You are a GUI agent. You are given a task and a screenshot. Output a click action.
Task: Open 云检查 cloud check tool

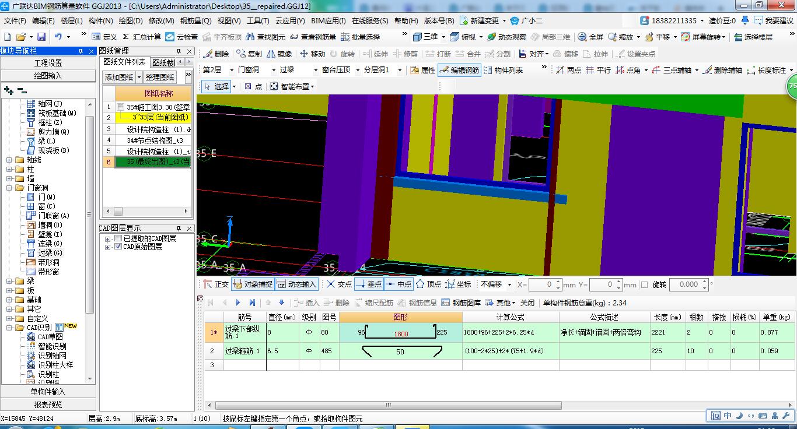(x=181, y=37)
